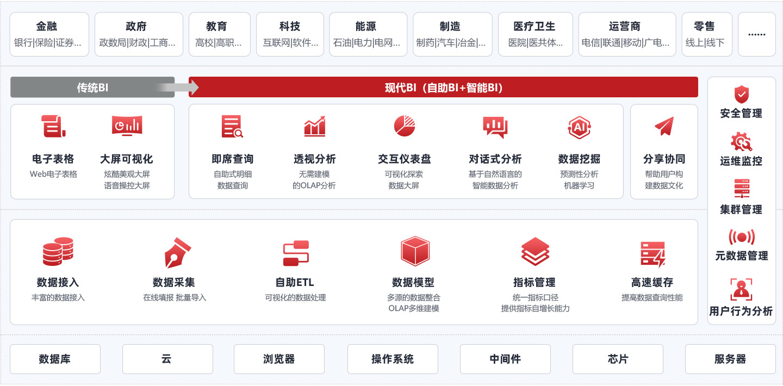
Task: Click the AI 数据挖掘 data mining icon
Action: coord(578,127)
